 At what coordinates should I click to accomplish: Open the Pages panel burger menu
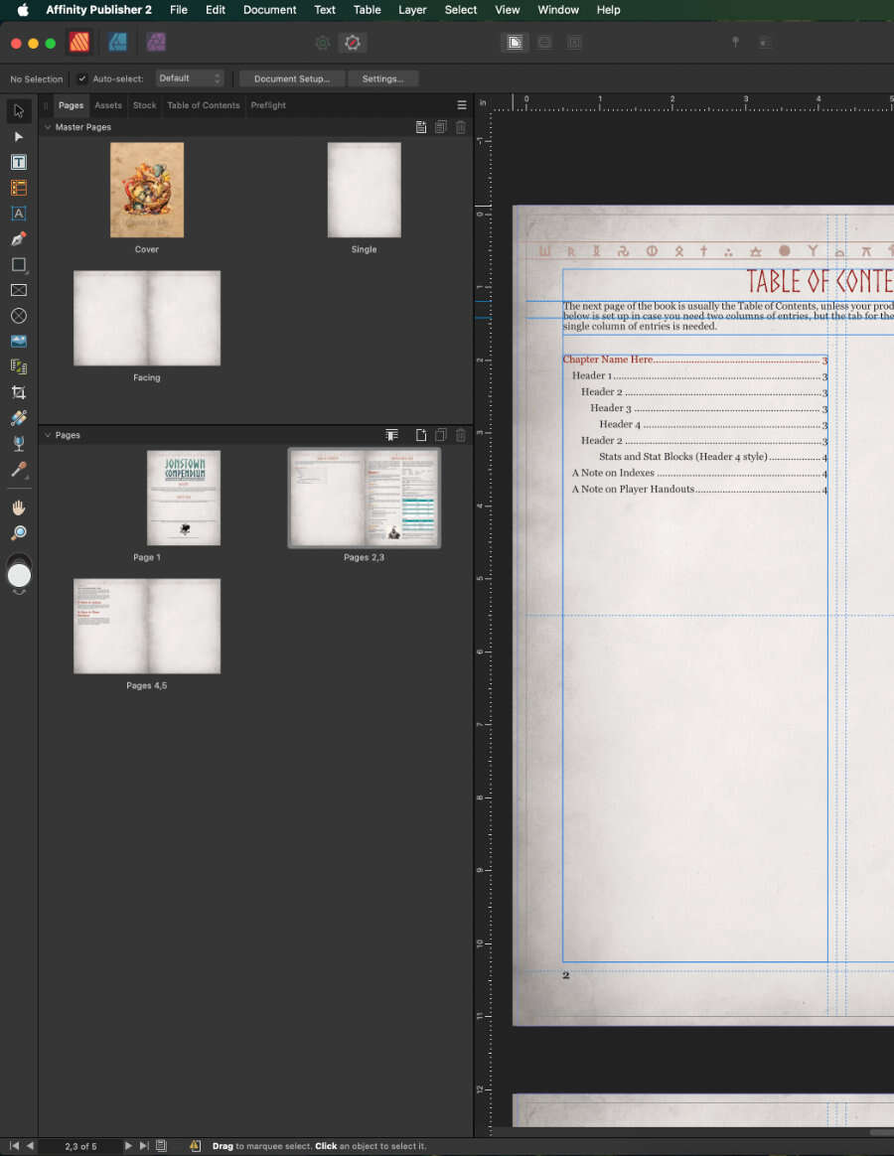click(x=461, y=104)
